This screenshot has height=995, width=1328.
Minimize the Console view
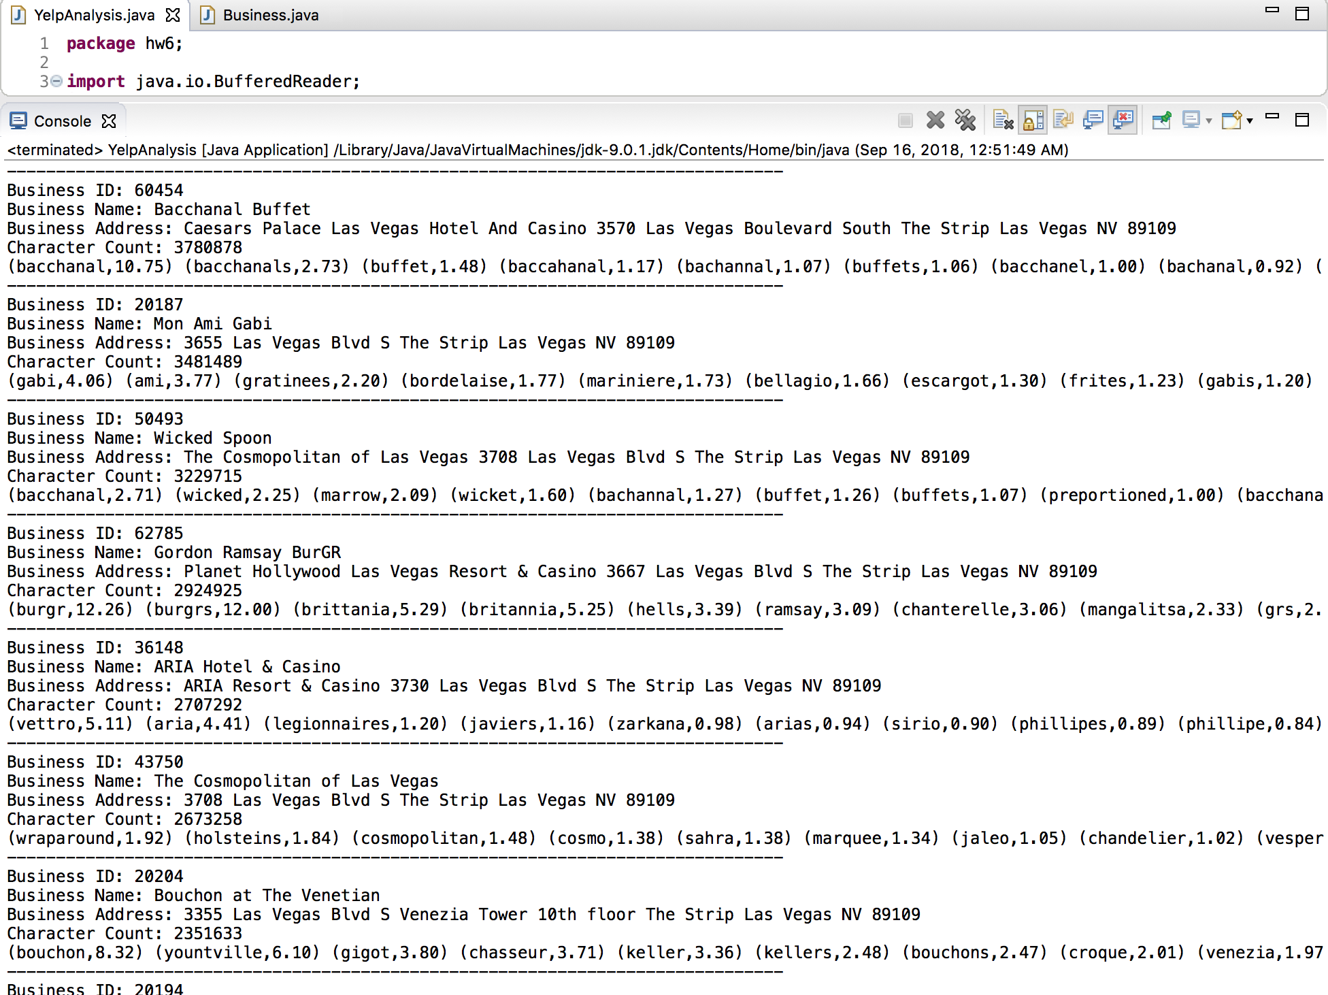1272,117
